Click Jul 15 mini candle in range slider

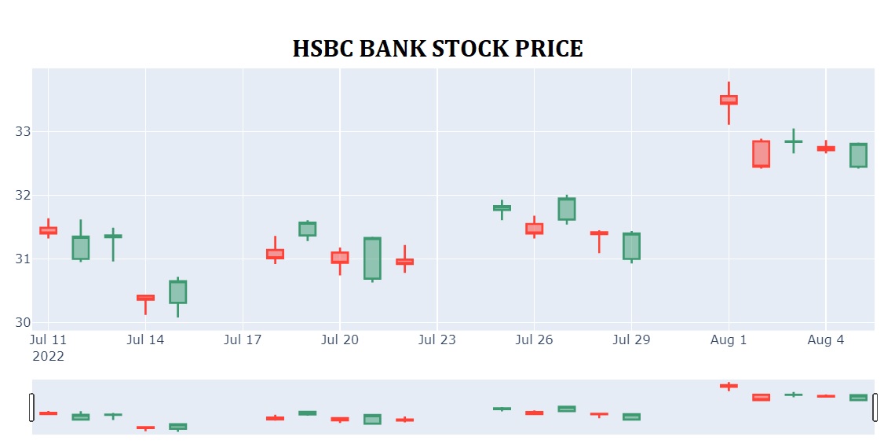[x=177, y=427]
